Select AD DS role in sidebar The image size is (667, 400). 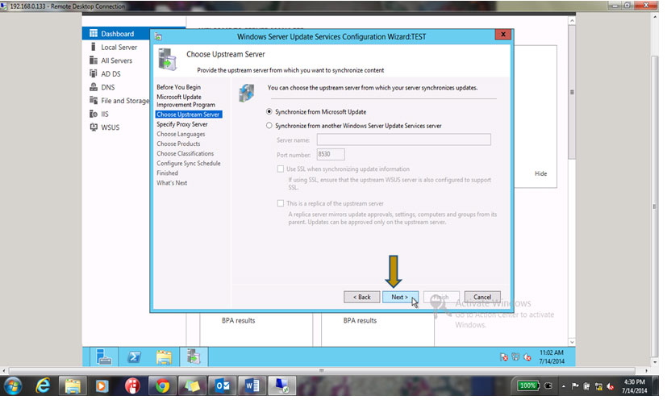110,73
